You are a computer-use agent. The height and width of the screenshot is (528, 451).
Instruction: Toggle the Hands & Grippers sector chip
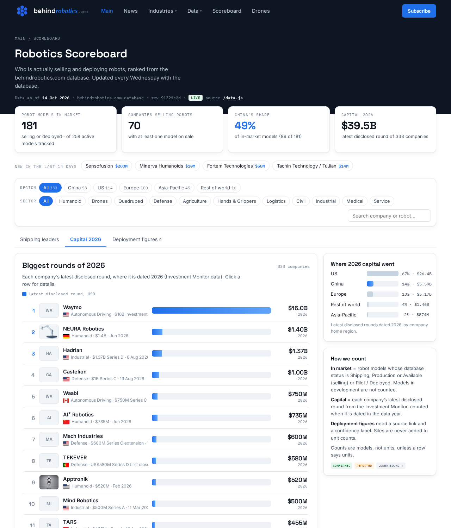click(x=237, y=201)
